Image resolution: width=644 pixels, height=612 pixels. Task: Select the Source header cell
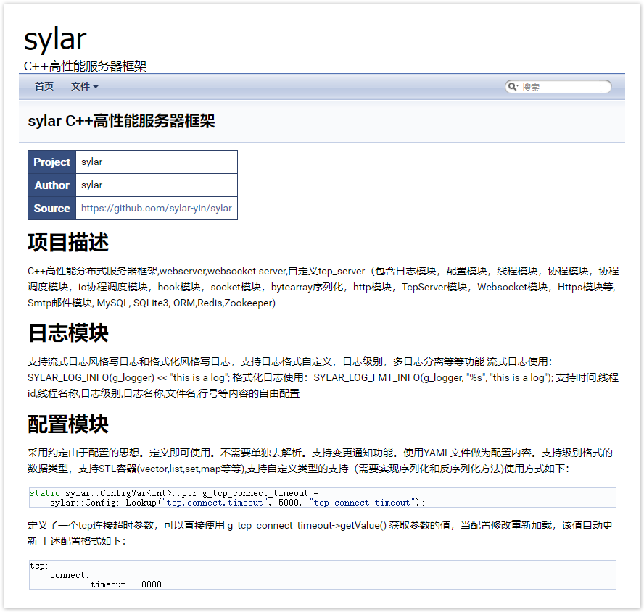pos(51,208)
